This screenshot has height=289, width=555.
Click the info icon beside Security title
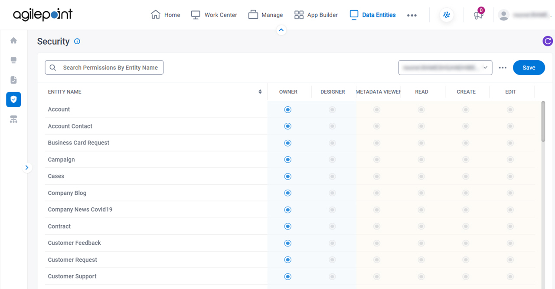click(77, 41)
